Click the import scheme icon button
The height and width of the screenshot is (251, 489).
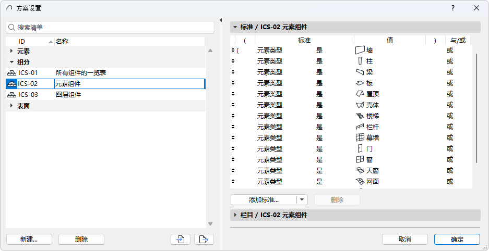click(x=181, y=240)
